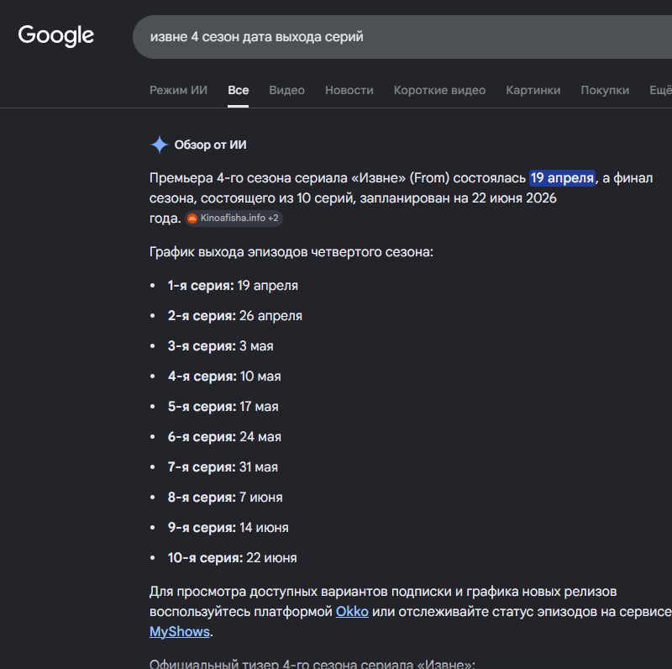Click the 8-я серия: 7 июня line

(x=225, y=498)
